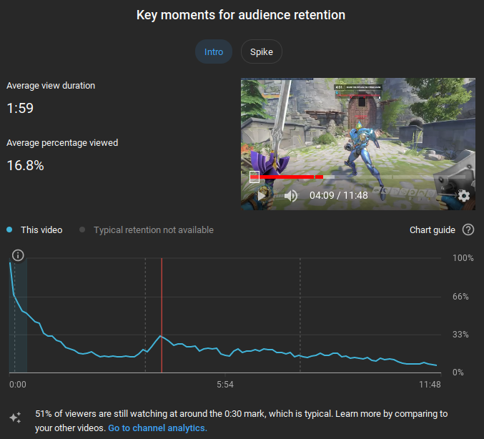Open video player settings gear
This screenshot has width=484, height=439.
coord(463,195)
